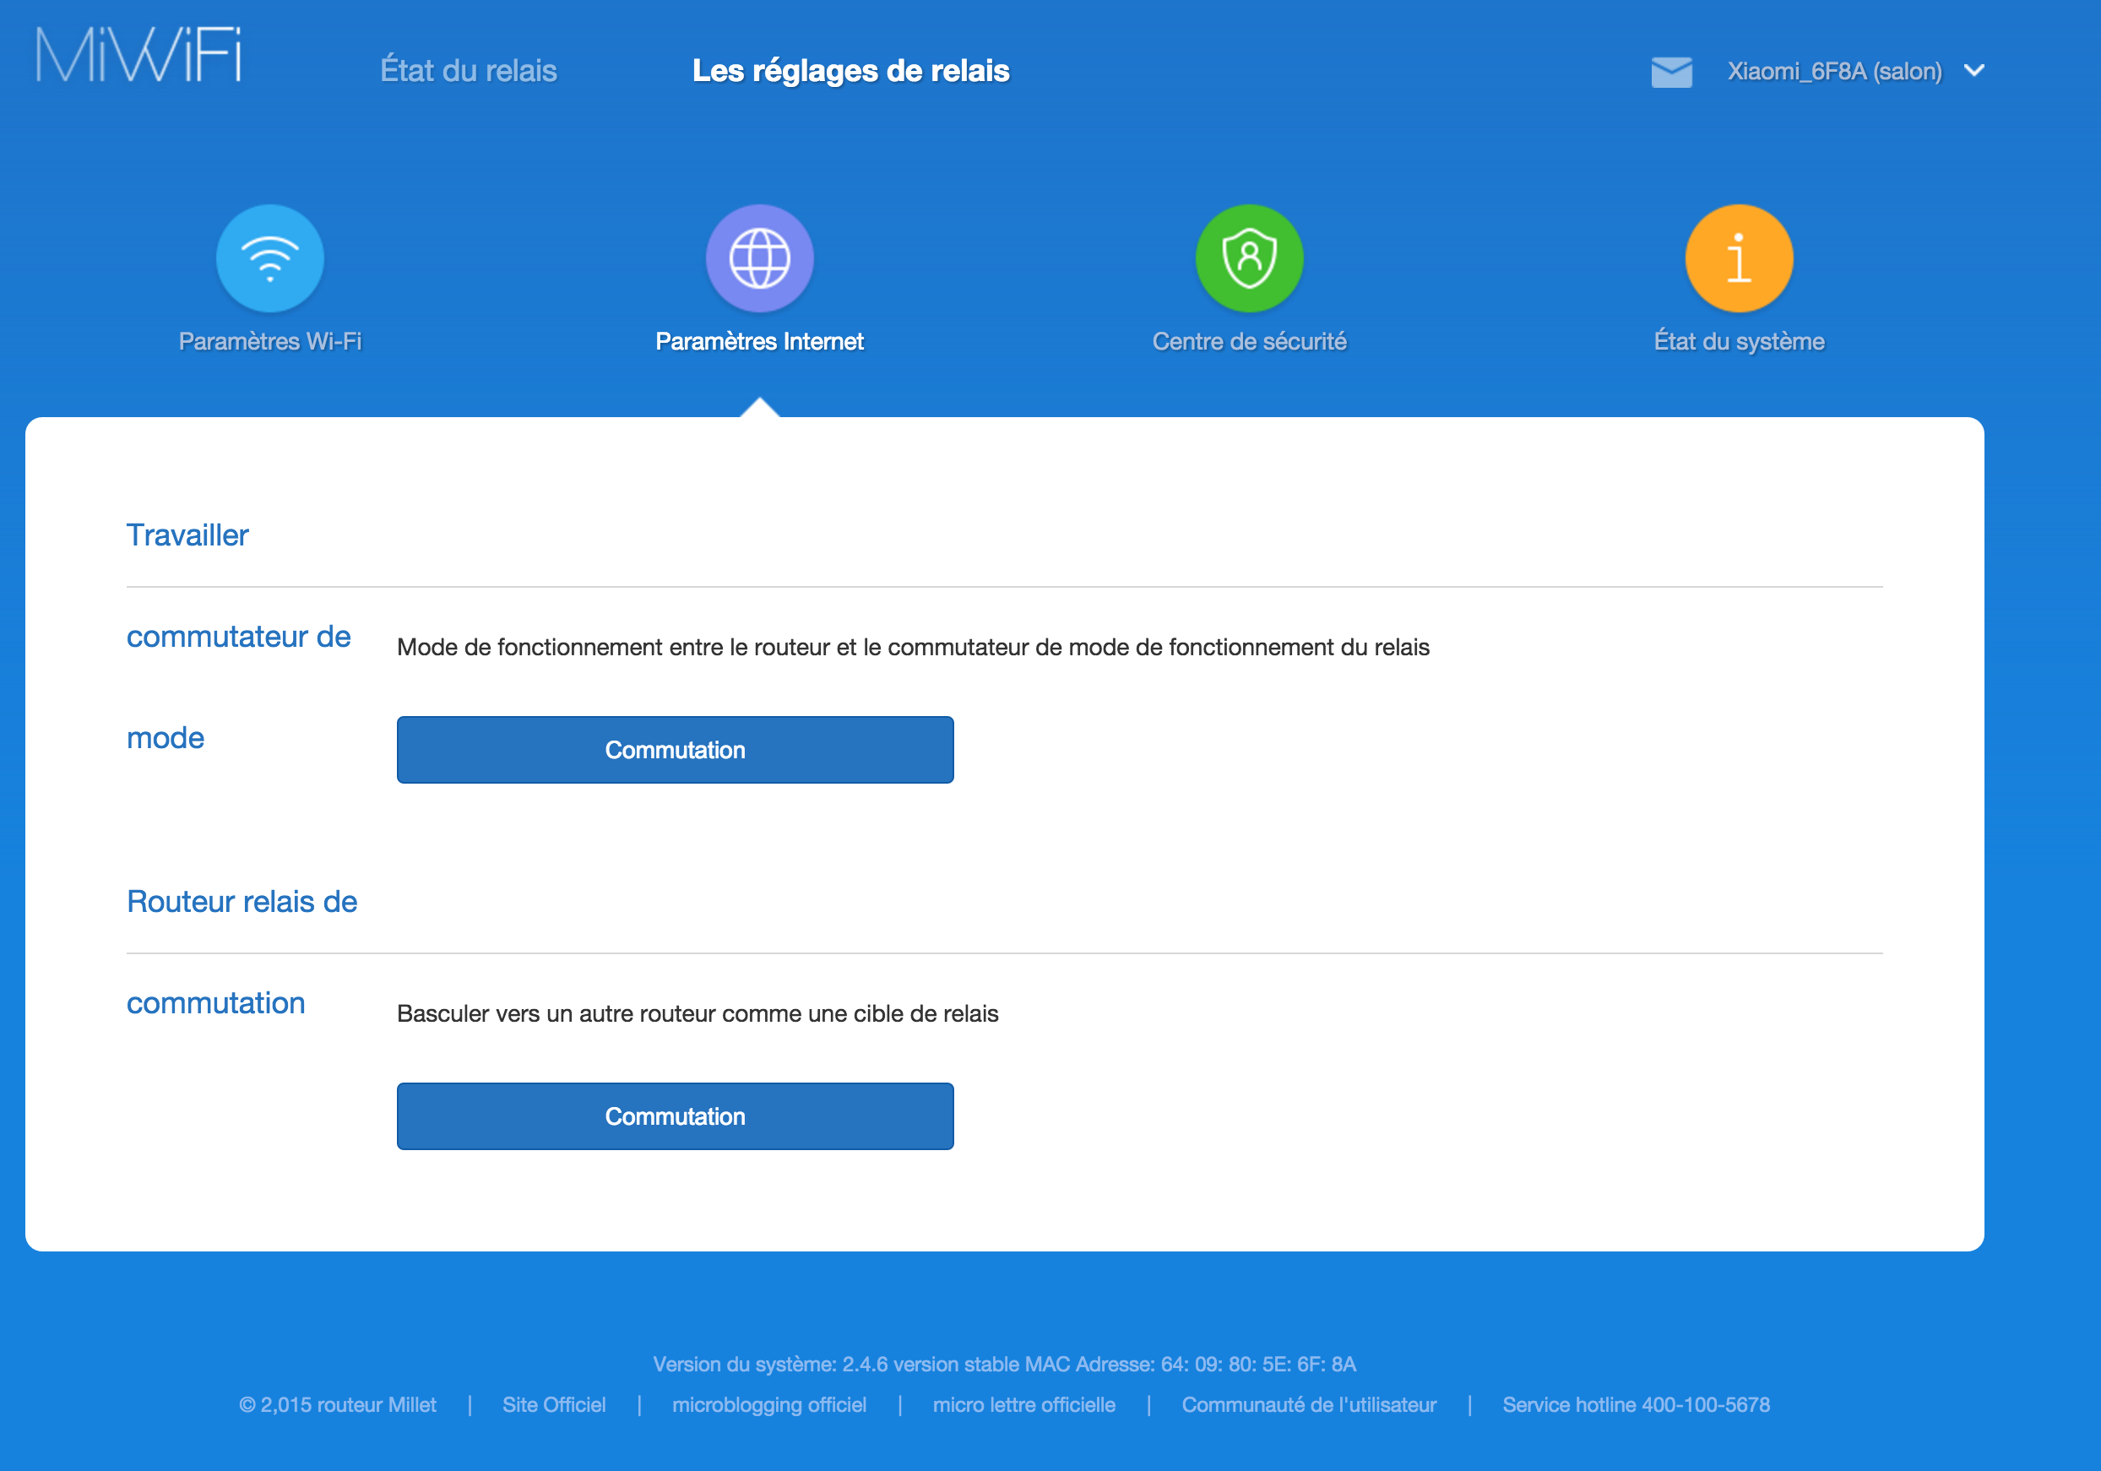Viewport: 2101px width, 1471px height.
Task: Switch to the État du relais tab
Action: point(469,70)
